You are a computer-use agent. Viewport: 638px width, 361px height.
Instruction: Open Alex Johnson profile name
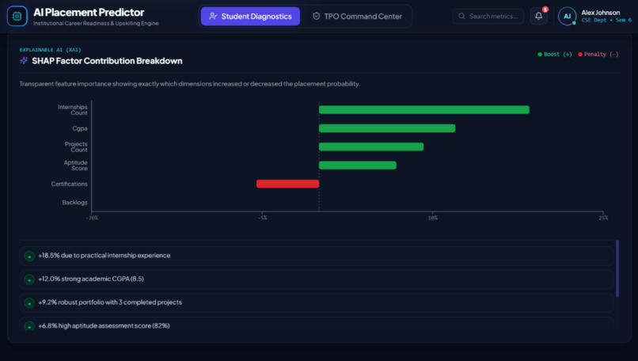click(601, 13)
